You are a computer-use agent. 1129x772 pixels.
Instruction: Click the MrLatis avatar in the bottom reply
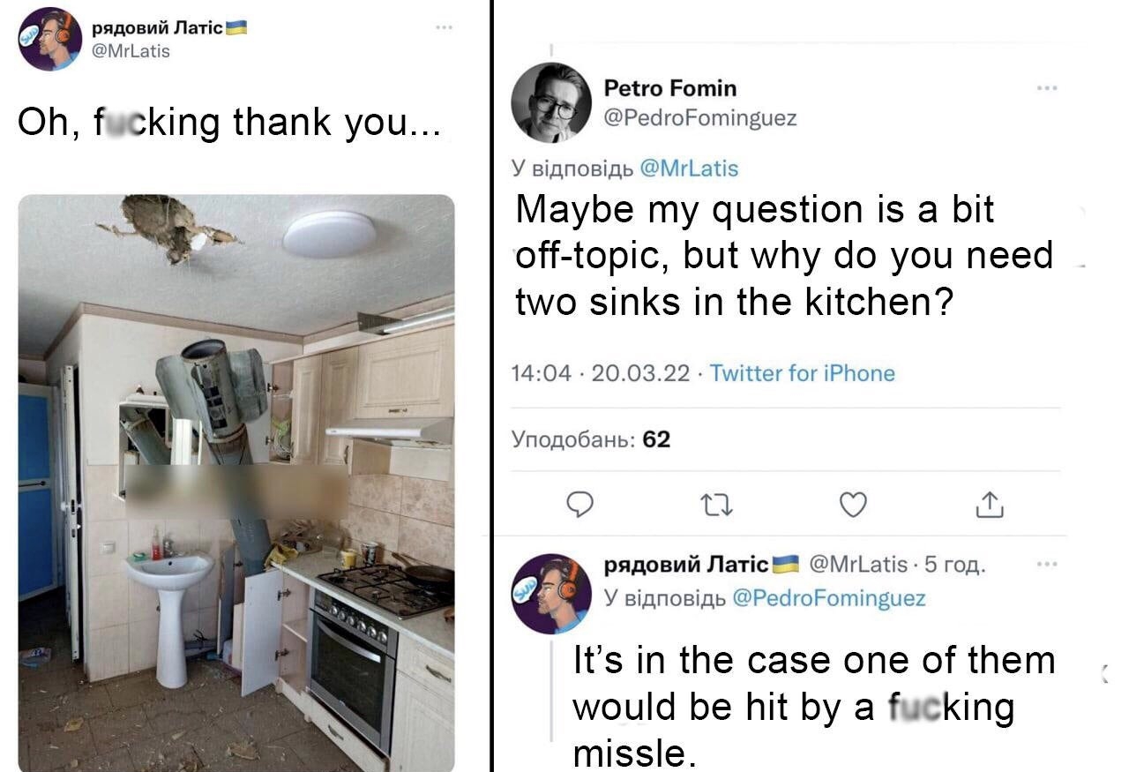pyautogui.click(x=551, y=593)
